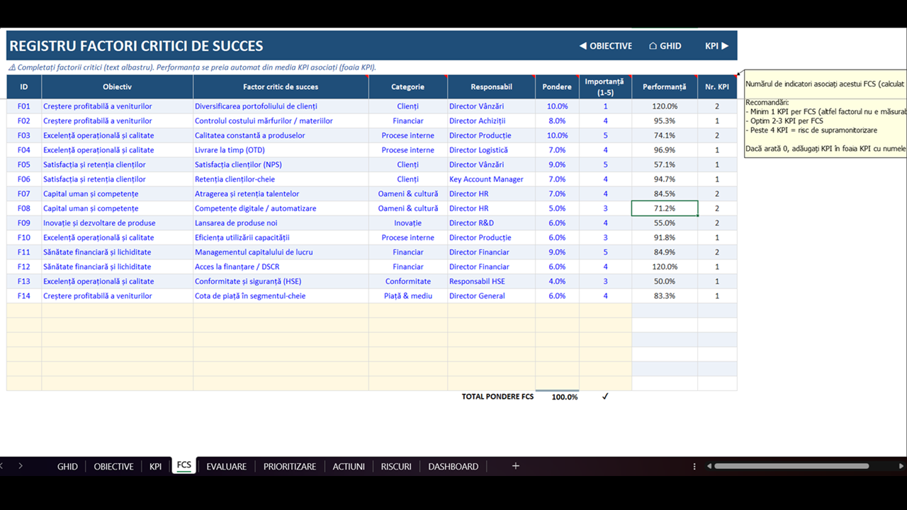Select the total pondere cell 100.0%
The image size is (907, 510).
557,397
